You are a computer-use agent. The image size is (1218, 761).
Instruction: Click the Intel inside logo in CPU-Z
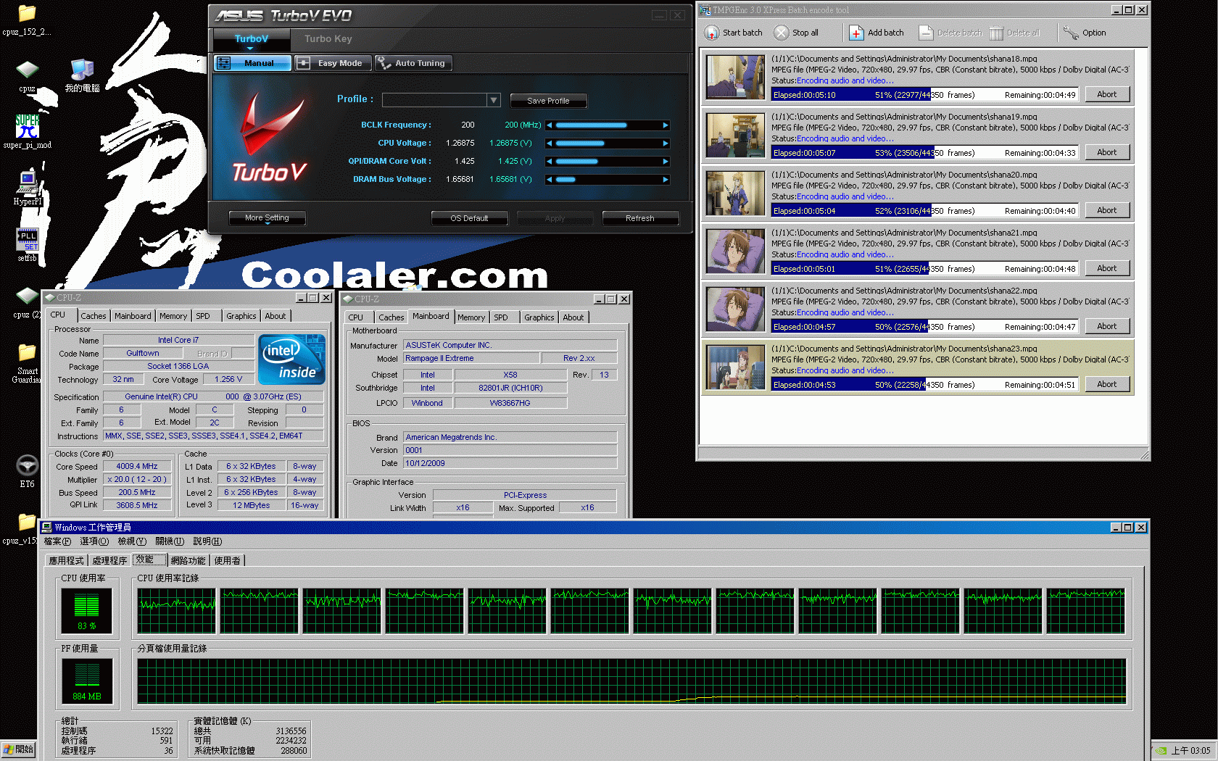click(291, 359)
